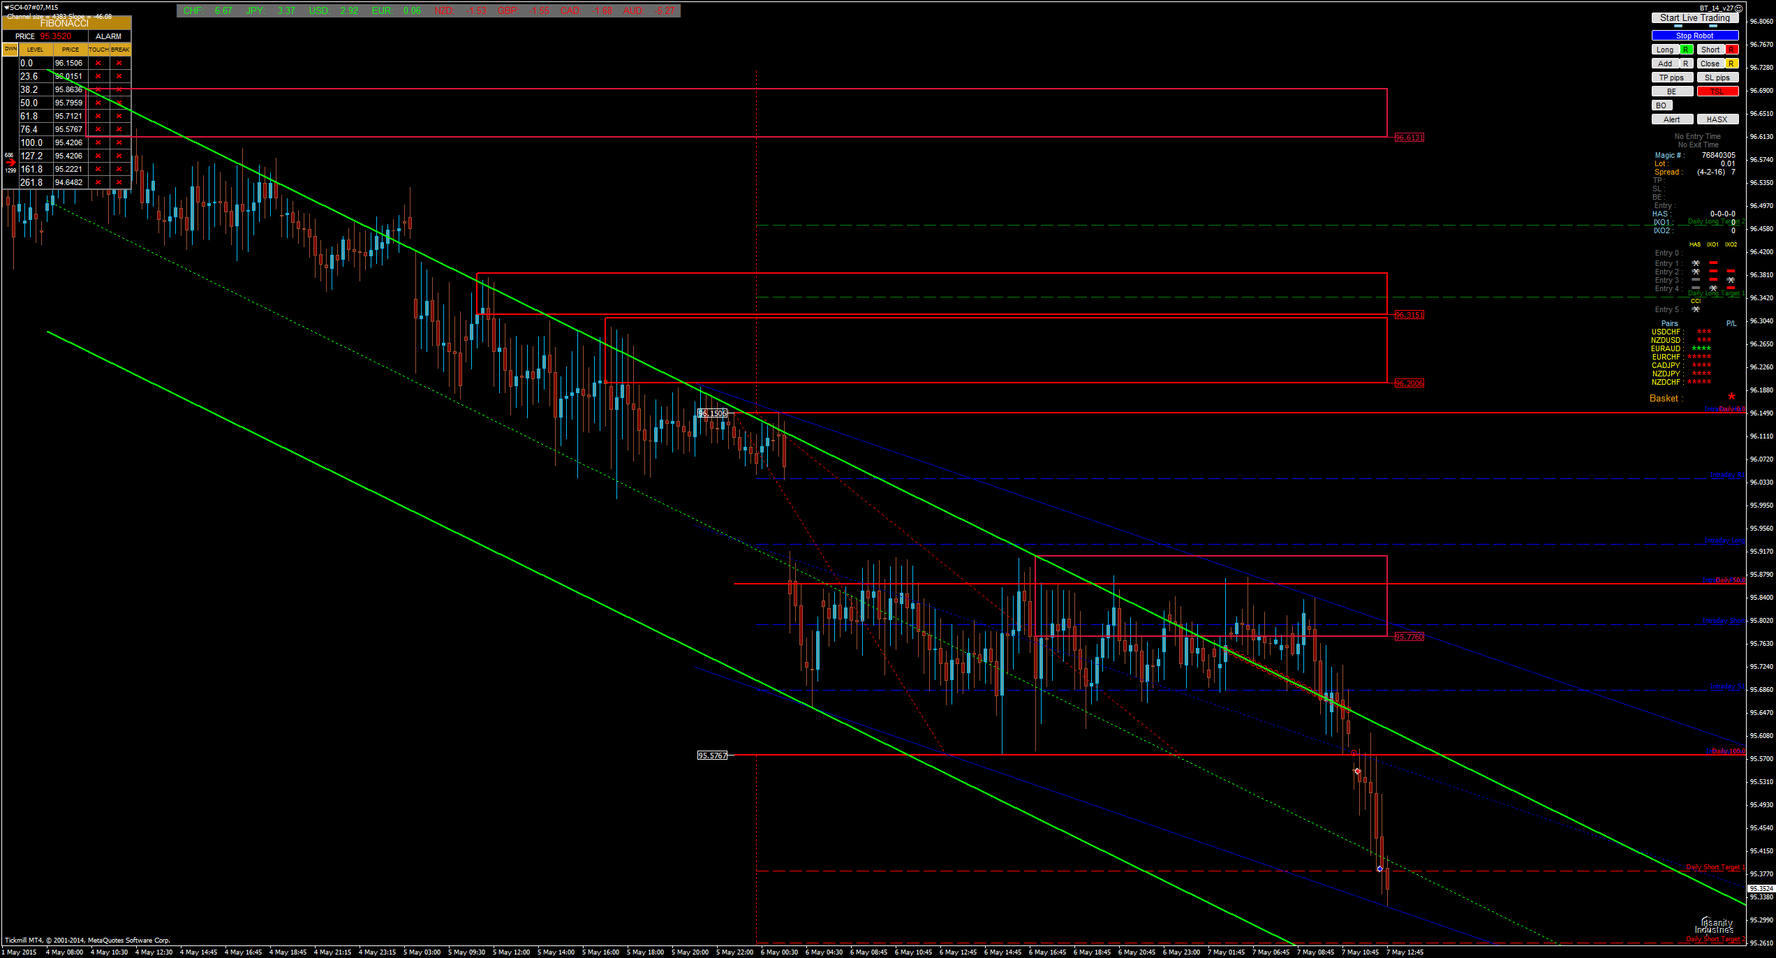1776x958 pixels.
Task: Click the blue Stop Robot button
Action: [1694, 36]
